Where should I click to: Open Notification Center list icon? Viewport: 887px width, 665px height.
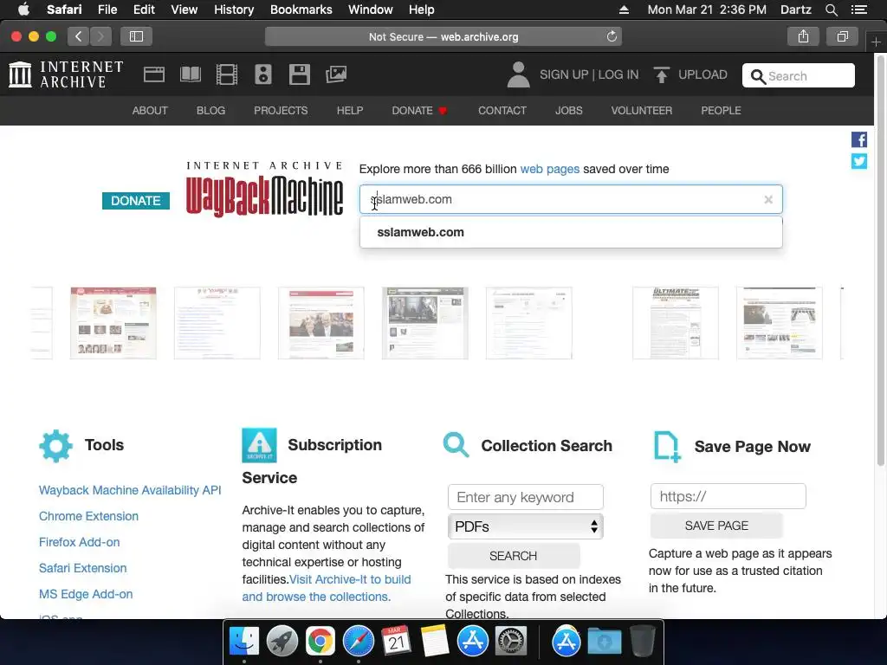pyautogui.click(x=858, y=10)
